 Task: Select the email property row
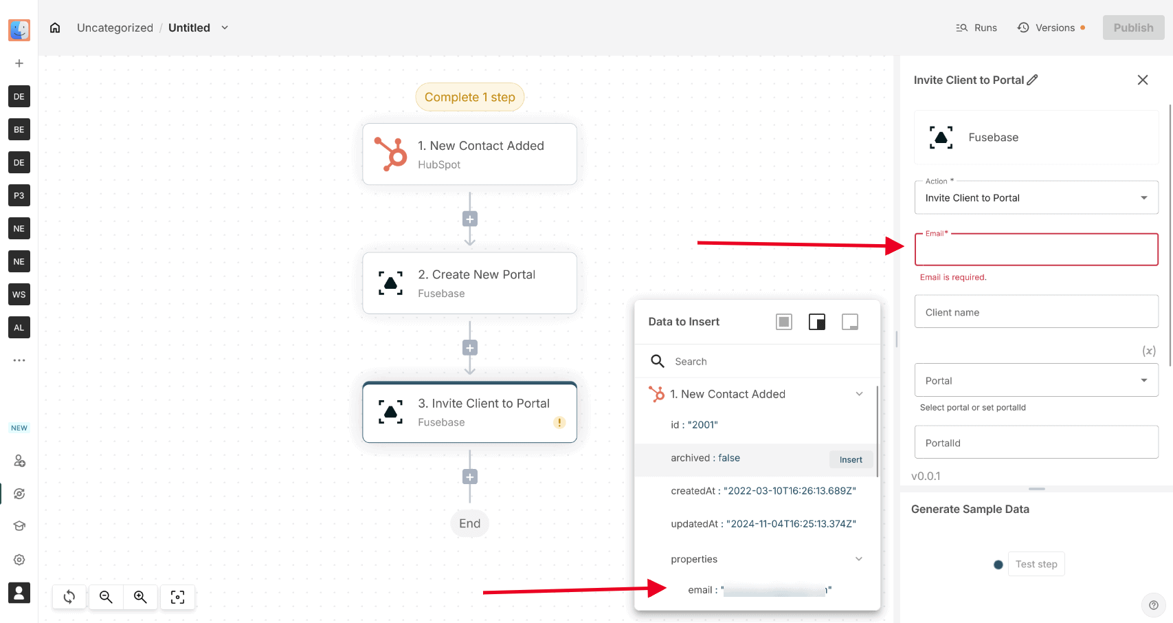tap(757, 590)
